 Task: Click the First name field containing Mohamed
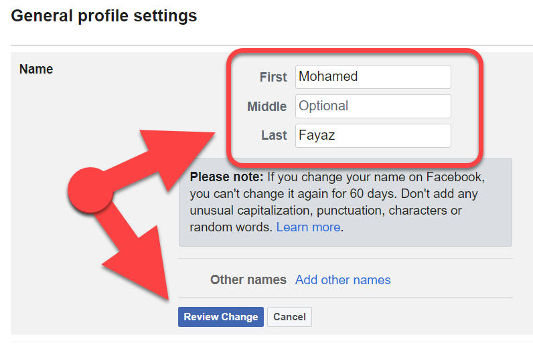[x=373, y=77]
